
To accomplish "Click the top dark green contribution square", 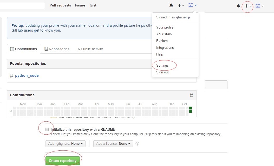I will pyautogui.click(x=190, y=108).
